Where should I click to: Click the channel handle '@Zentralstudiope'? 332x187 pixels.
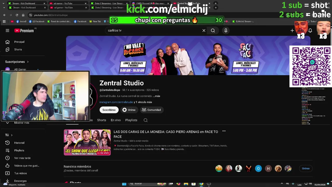click(110, 90)
